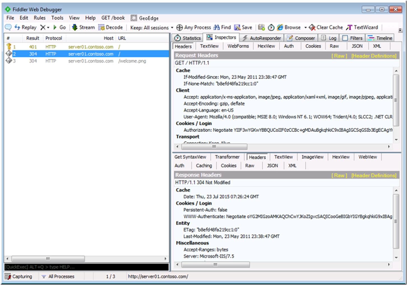
Task: Click Raw link in Response Headers bar
Action: coord(339,176)
